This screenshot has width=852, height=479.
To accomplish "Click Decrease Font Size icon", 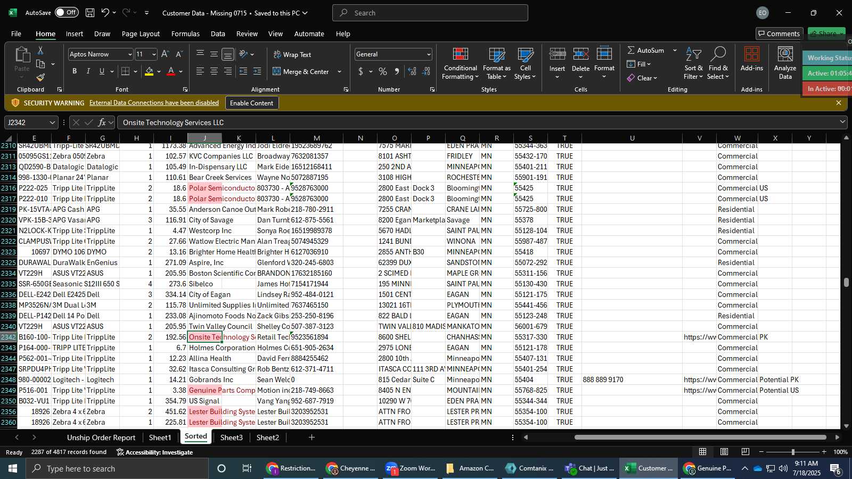I will 179,54.
